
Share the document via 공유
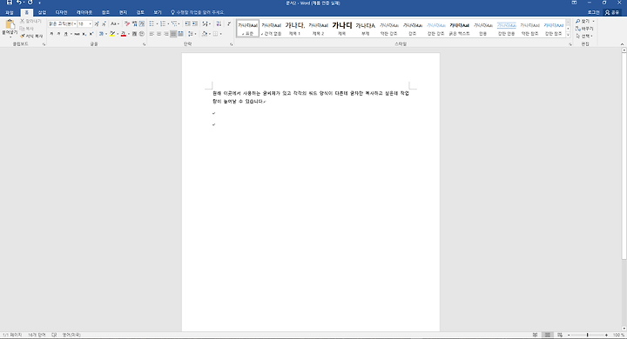click(612, 12)
